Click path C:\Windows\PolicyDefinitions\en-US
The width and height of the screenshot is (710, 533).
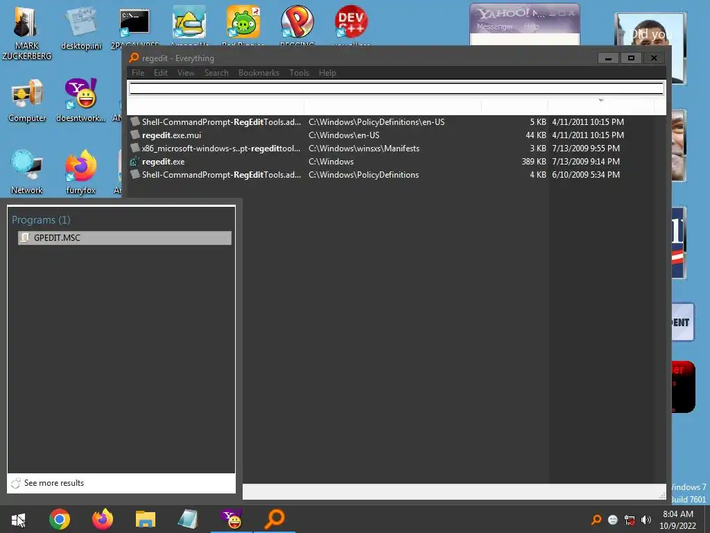376,122
